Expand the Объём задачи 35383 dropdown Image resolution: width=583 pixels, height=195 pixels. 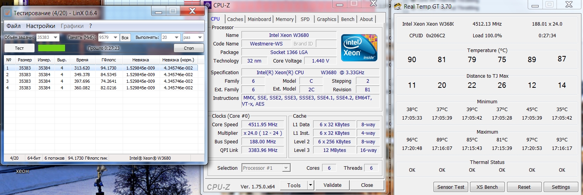[55, 38]
